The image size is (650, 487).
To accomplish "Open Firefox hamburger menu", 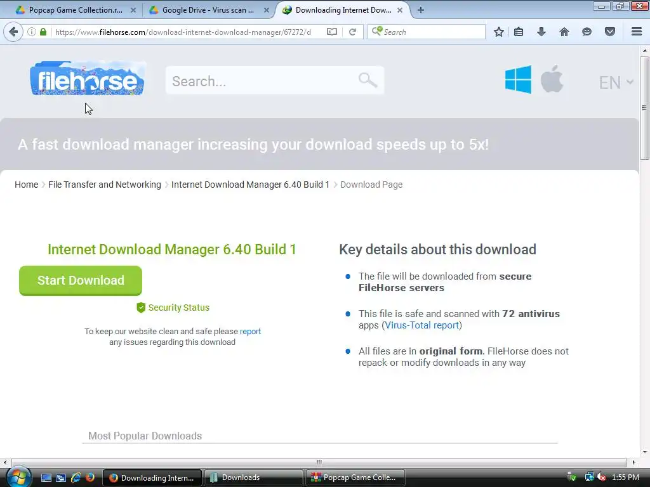I will pyautogui.click(x=637, y=32).
